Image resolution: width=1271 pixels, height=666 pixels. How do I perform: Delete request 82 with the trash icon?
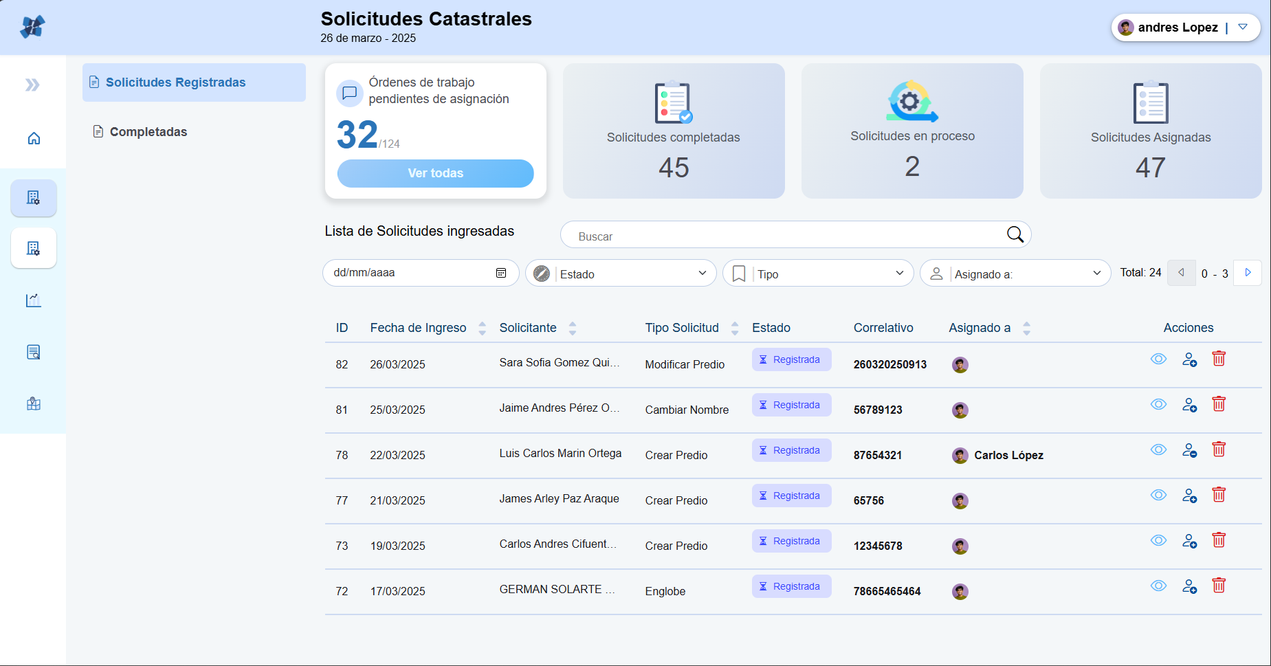pyautogui.click(x=1219, y=359)
